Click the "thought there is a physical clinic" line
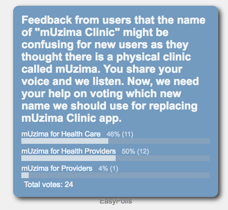 pyautogui.click(x=106, y=57)
